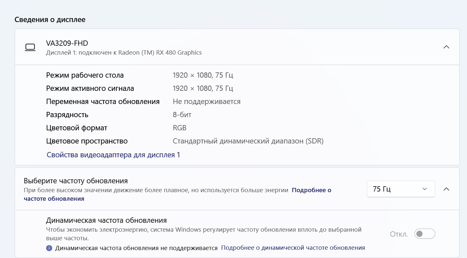Toggle the Динамическая частота обновления switch
Screen dimensions: 467x258
[425, 234]
